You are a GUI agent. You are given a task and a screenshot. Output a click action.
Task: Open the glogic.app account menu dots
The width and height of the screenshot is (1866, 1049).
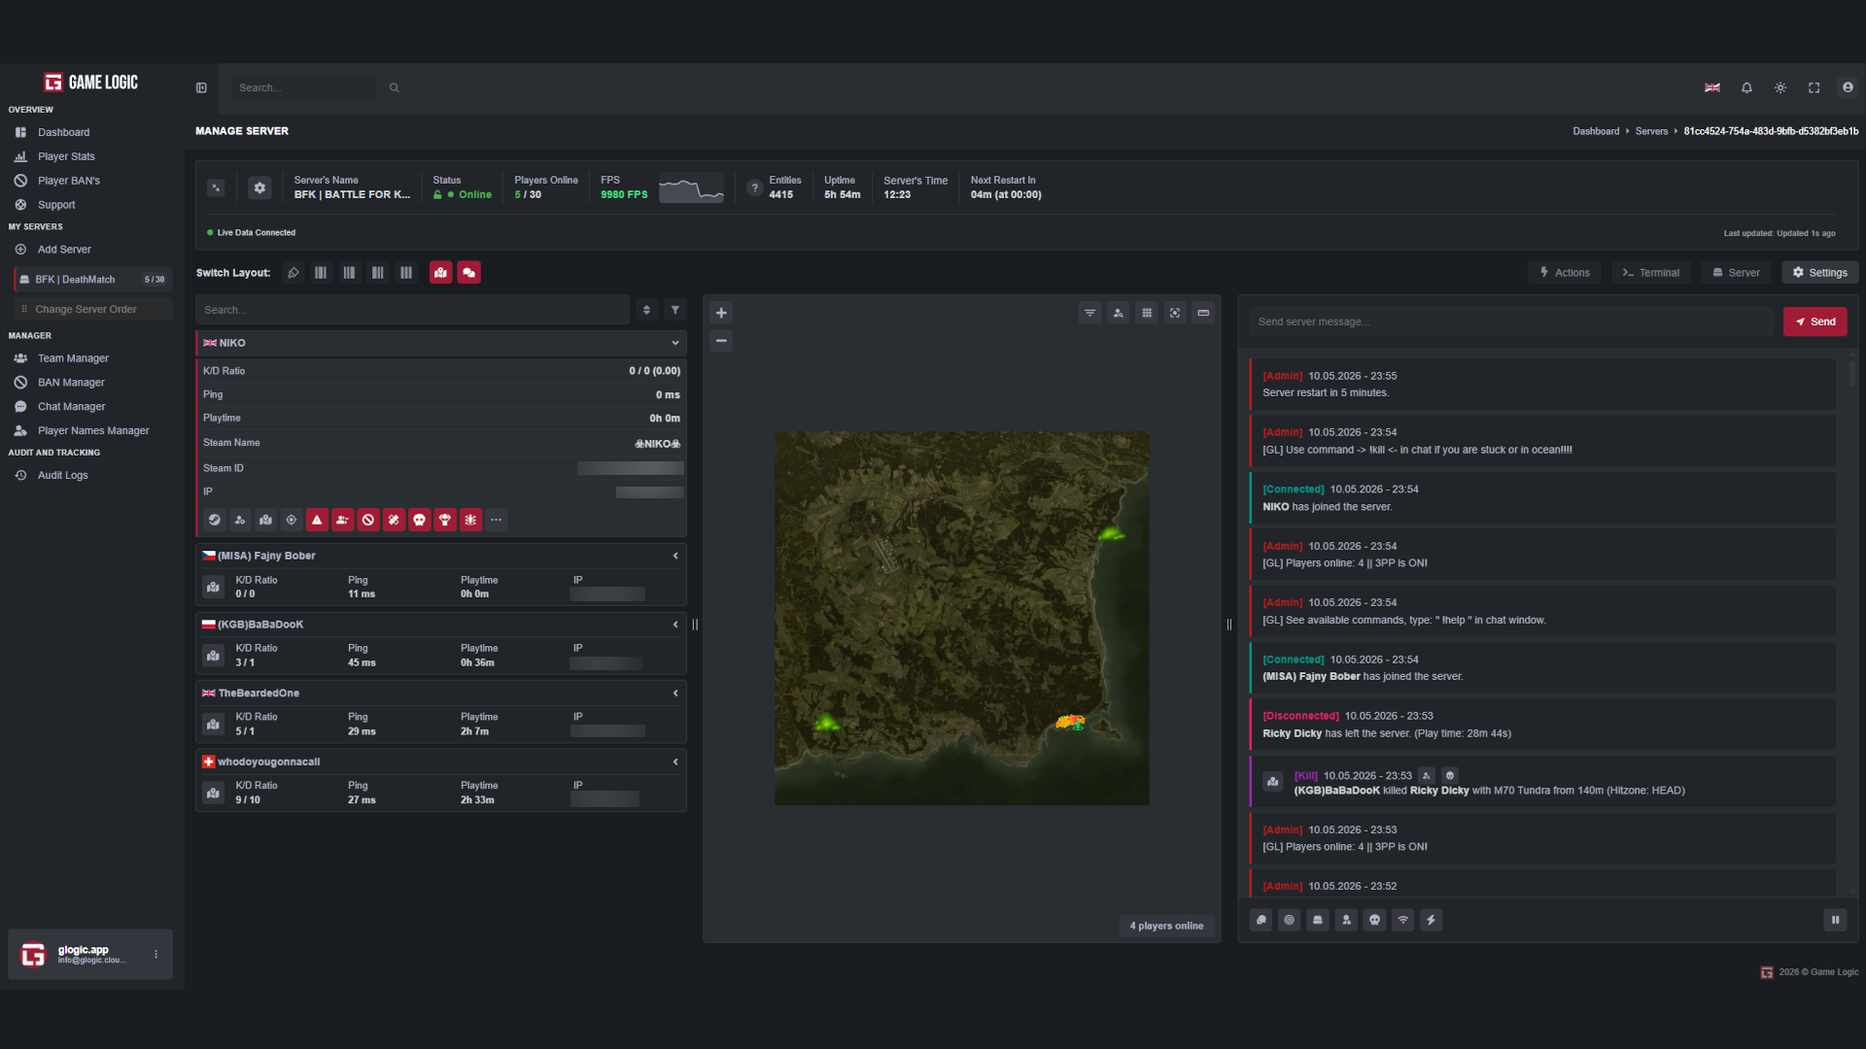click(156, 955)
